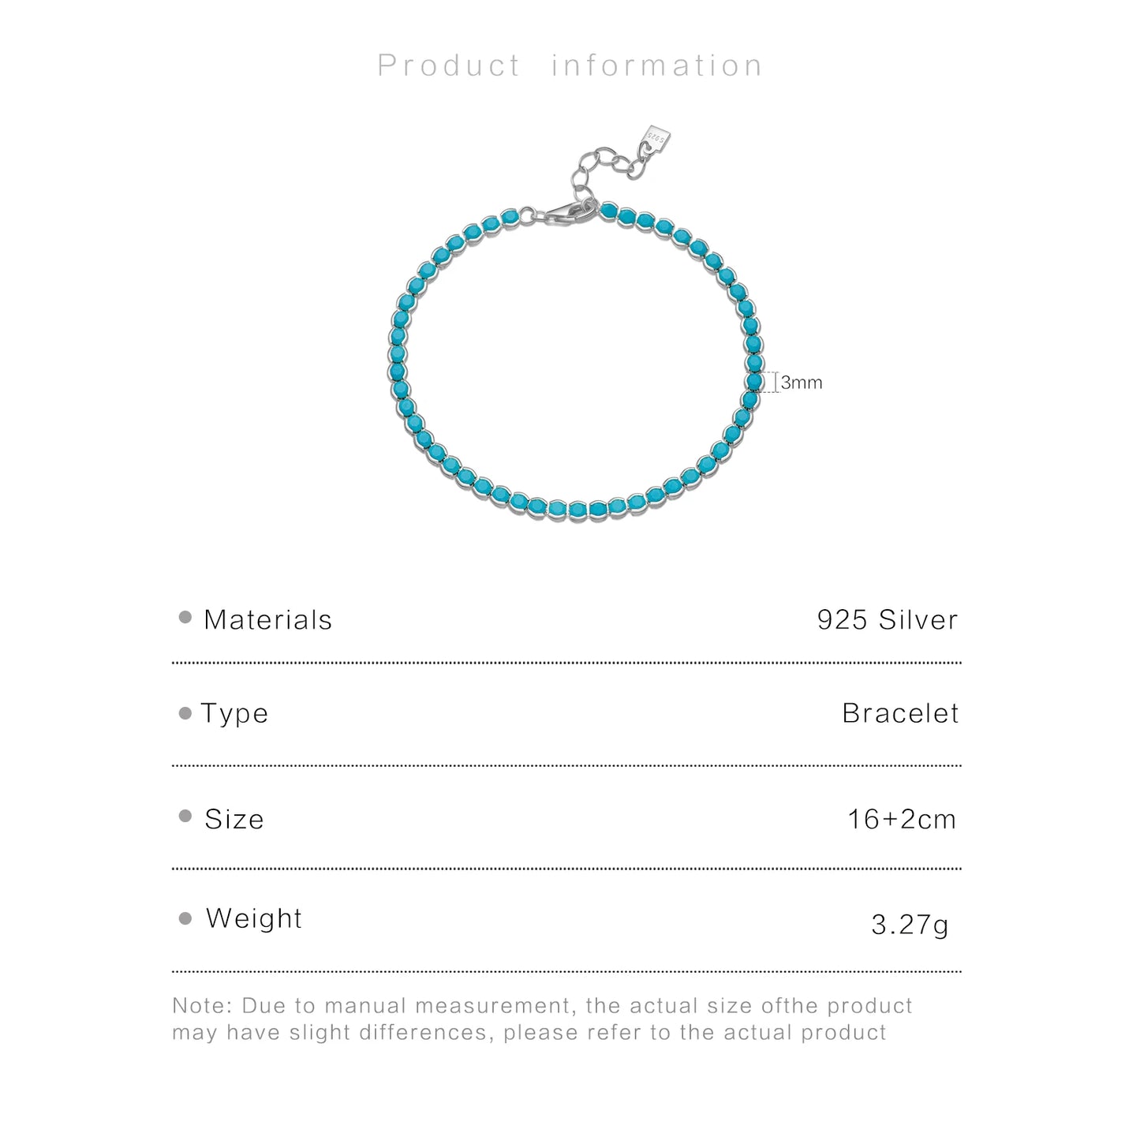Click the Size label
Screen dimensions: 1140x1140
tap(234, 819)
